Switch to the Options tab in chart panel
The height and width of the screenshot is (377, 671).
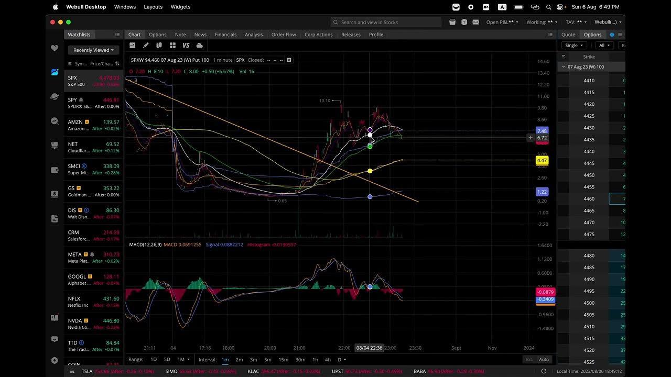click(157, 35)
